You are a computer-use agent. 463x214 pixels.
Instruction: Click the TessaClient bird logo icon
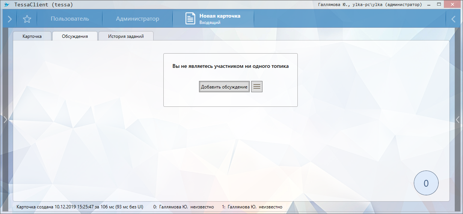(6, 5)
